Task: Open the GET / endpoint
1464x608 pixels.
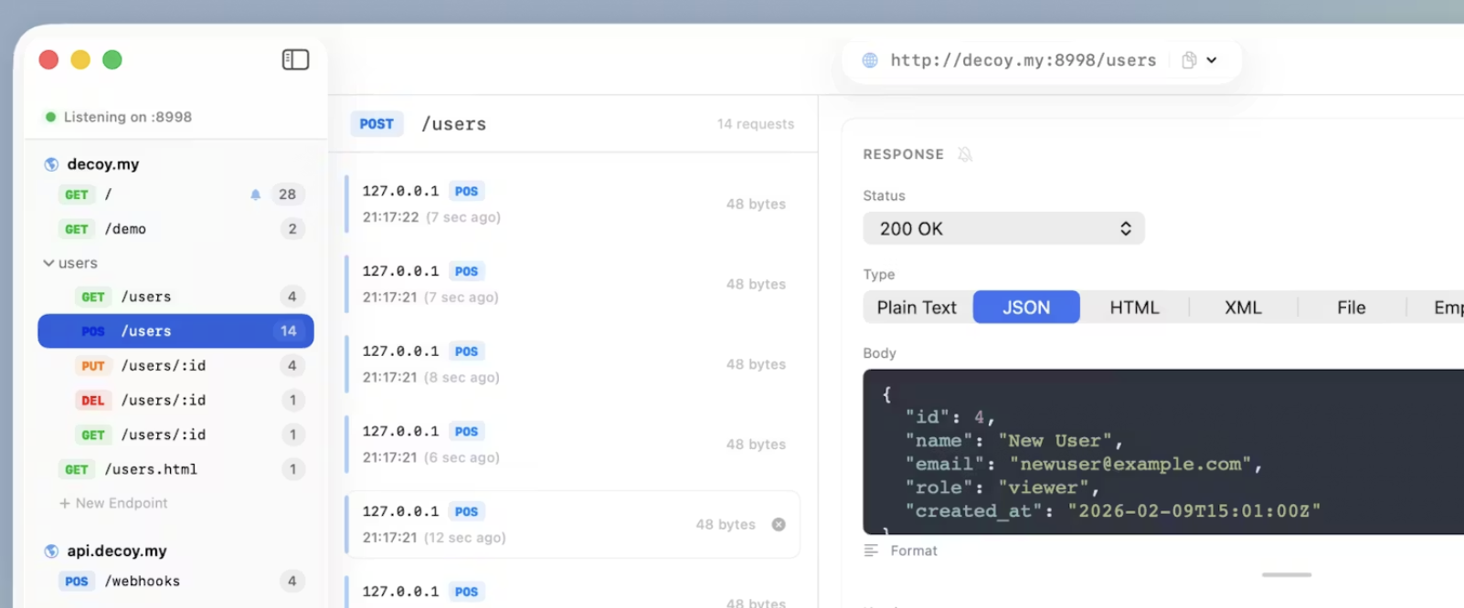Action: point(175,194)
